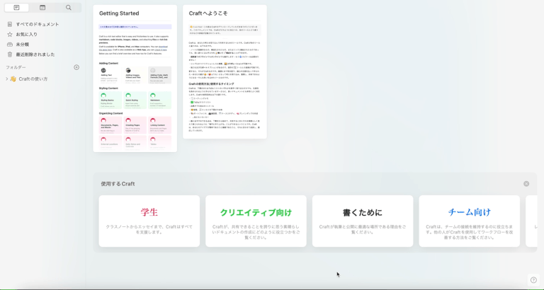Open the 書くために card
Image resolution: width=544 pixels, height=290 pixels.
point(362,221)
